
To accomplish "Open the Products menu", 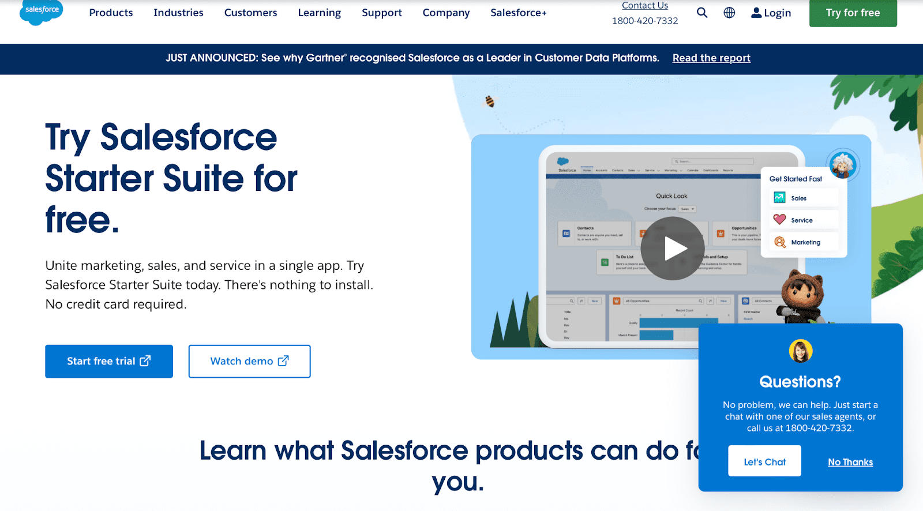I will (111, 13).
